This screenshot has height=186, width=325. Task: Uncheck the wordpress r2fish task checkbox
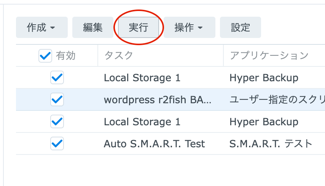[x=57, y=99]
